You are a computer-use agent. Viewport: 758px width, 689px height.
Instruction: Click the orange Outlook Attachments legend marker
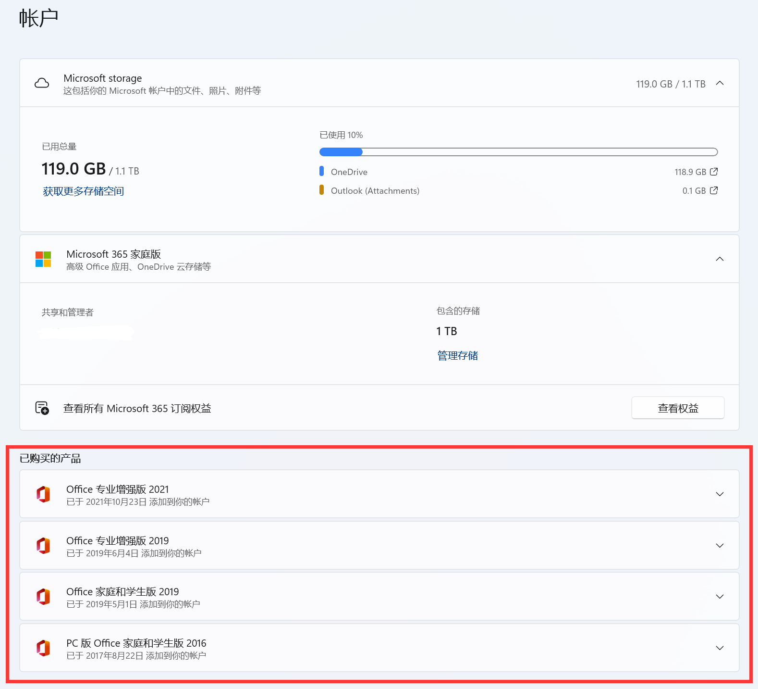(321, 190)
